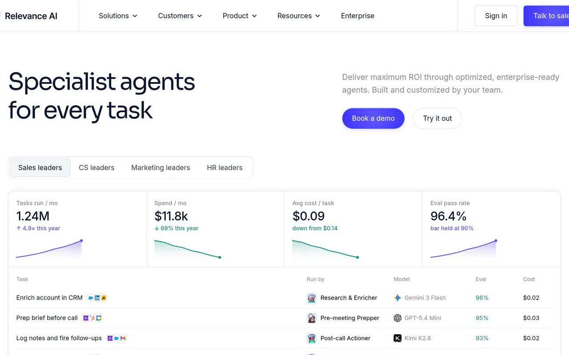
Task: Click the 95% eval score
Action: pyautogui.click(x=482, y=318)
